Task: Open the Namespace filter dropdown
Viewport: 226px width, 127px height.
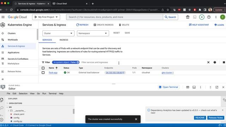Action: click(93, 33)
